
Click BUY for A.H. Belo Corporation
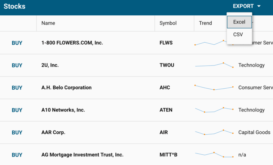pyautogui.click(x=17, y=88)
